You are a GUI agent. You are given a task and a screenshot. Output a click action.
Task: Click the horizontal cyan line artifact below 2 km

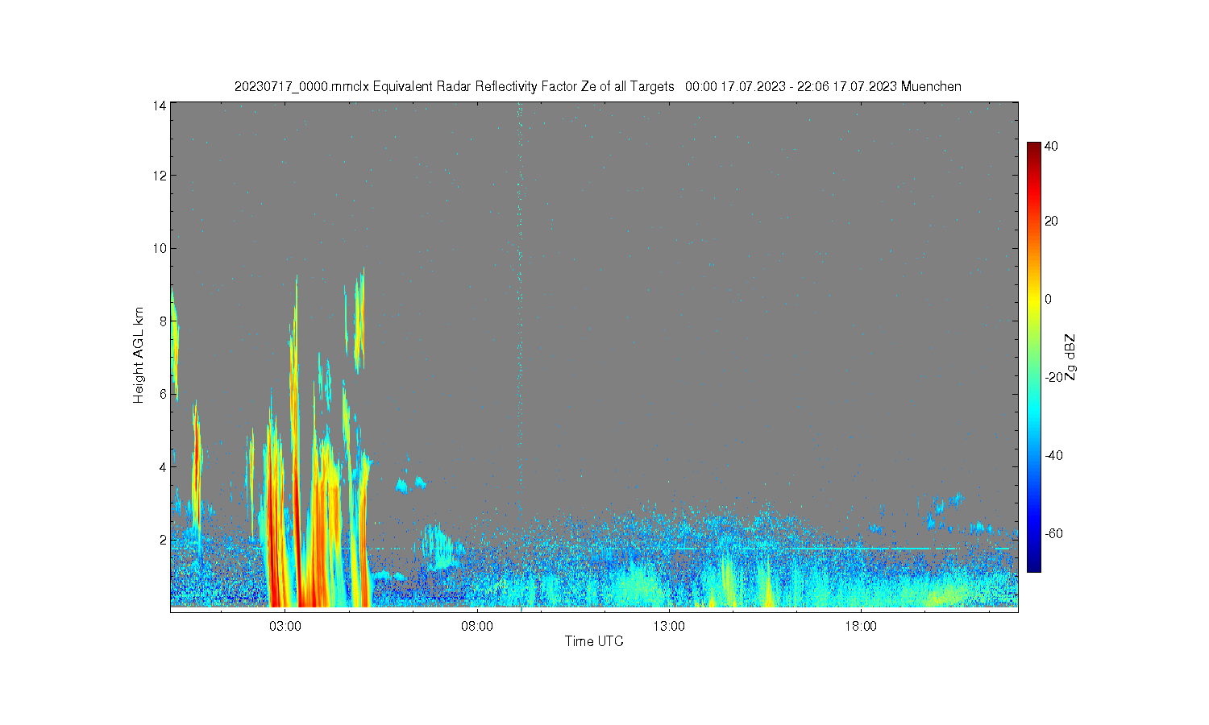tap(846, 549)
